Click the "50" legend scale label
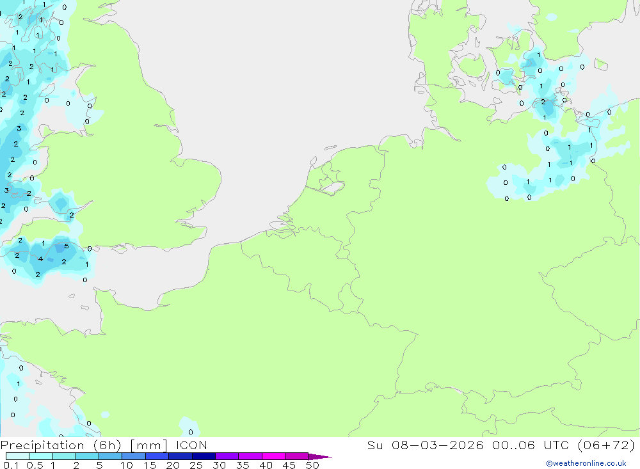Screen dimensions: 640x469 tap(312, 465)
